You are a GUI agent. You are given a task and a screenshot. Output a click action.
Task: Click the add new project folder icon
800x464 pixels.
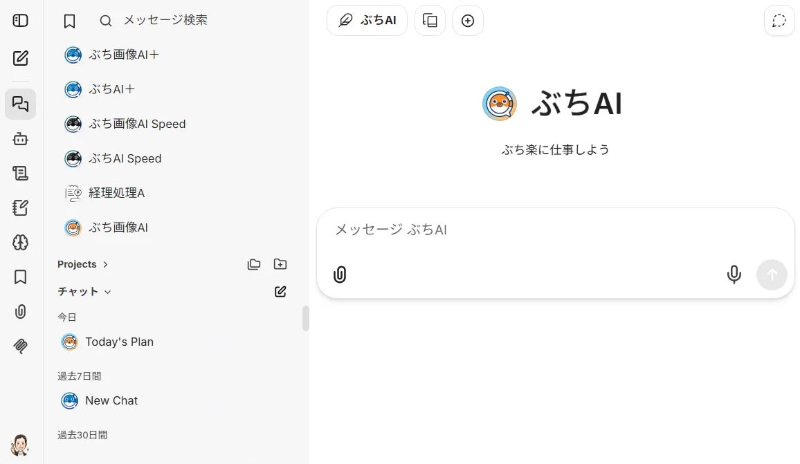pos(280,264)
